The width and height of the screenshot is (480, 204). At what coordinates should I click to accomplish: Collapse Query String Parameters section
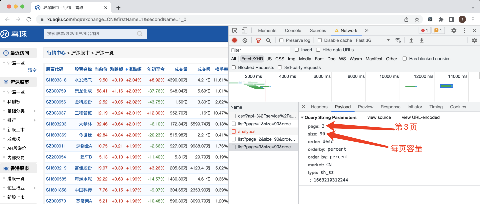point(302,118)
